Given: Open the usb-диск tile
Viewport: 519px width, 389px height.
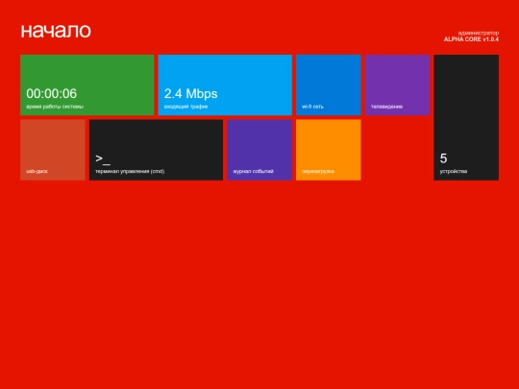Looking at the screenshot, I should [x=53, y=150].
